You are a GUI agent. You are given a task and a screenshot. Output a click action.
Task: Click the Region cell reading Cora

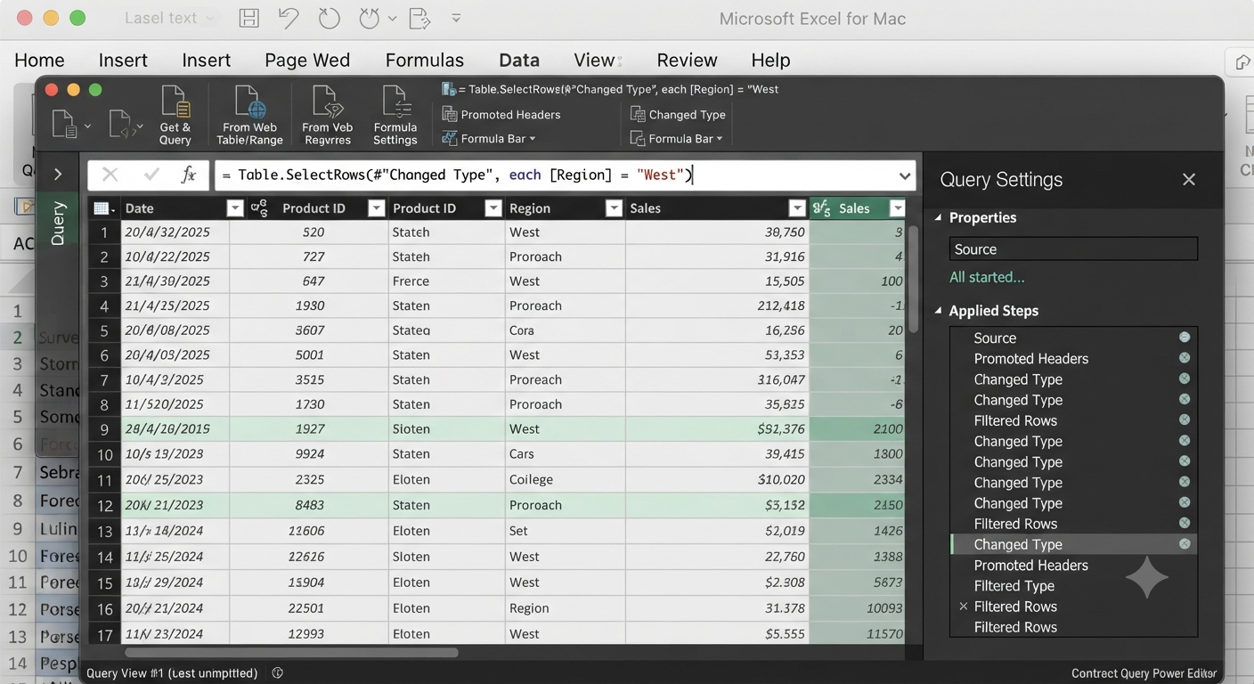565,330
